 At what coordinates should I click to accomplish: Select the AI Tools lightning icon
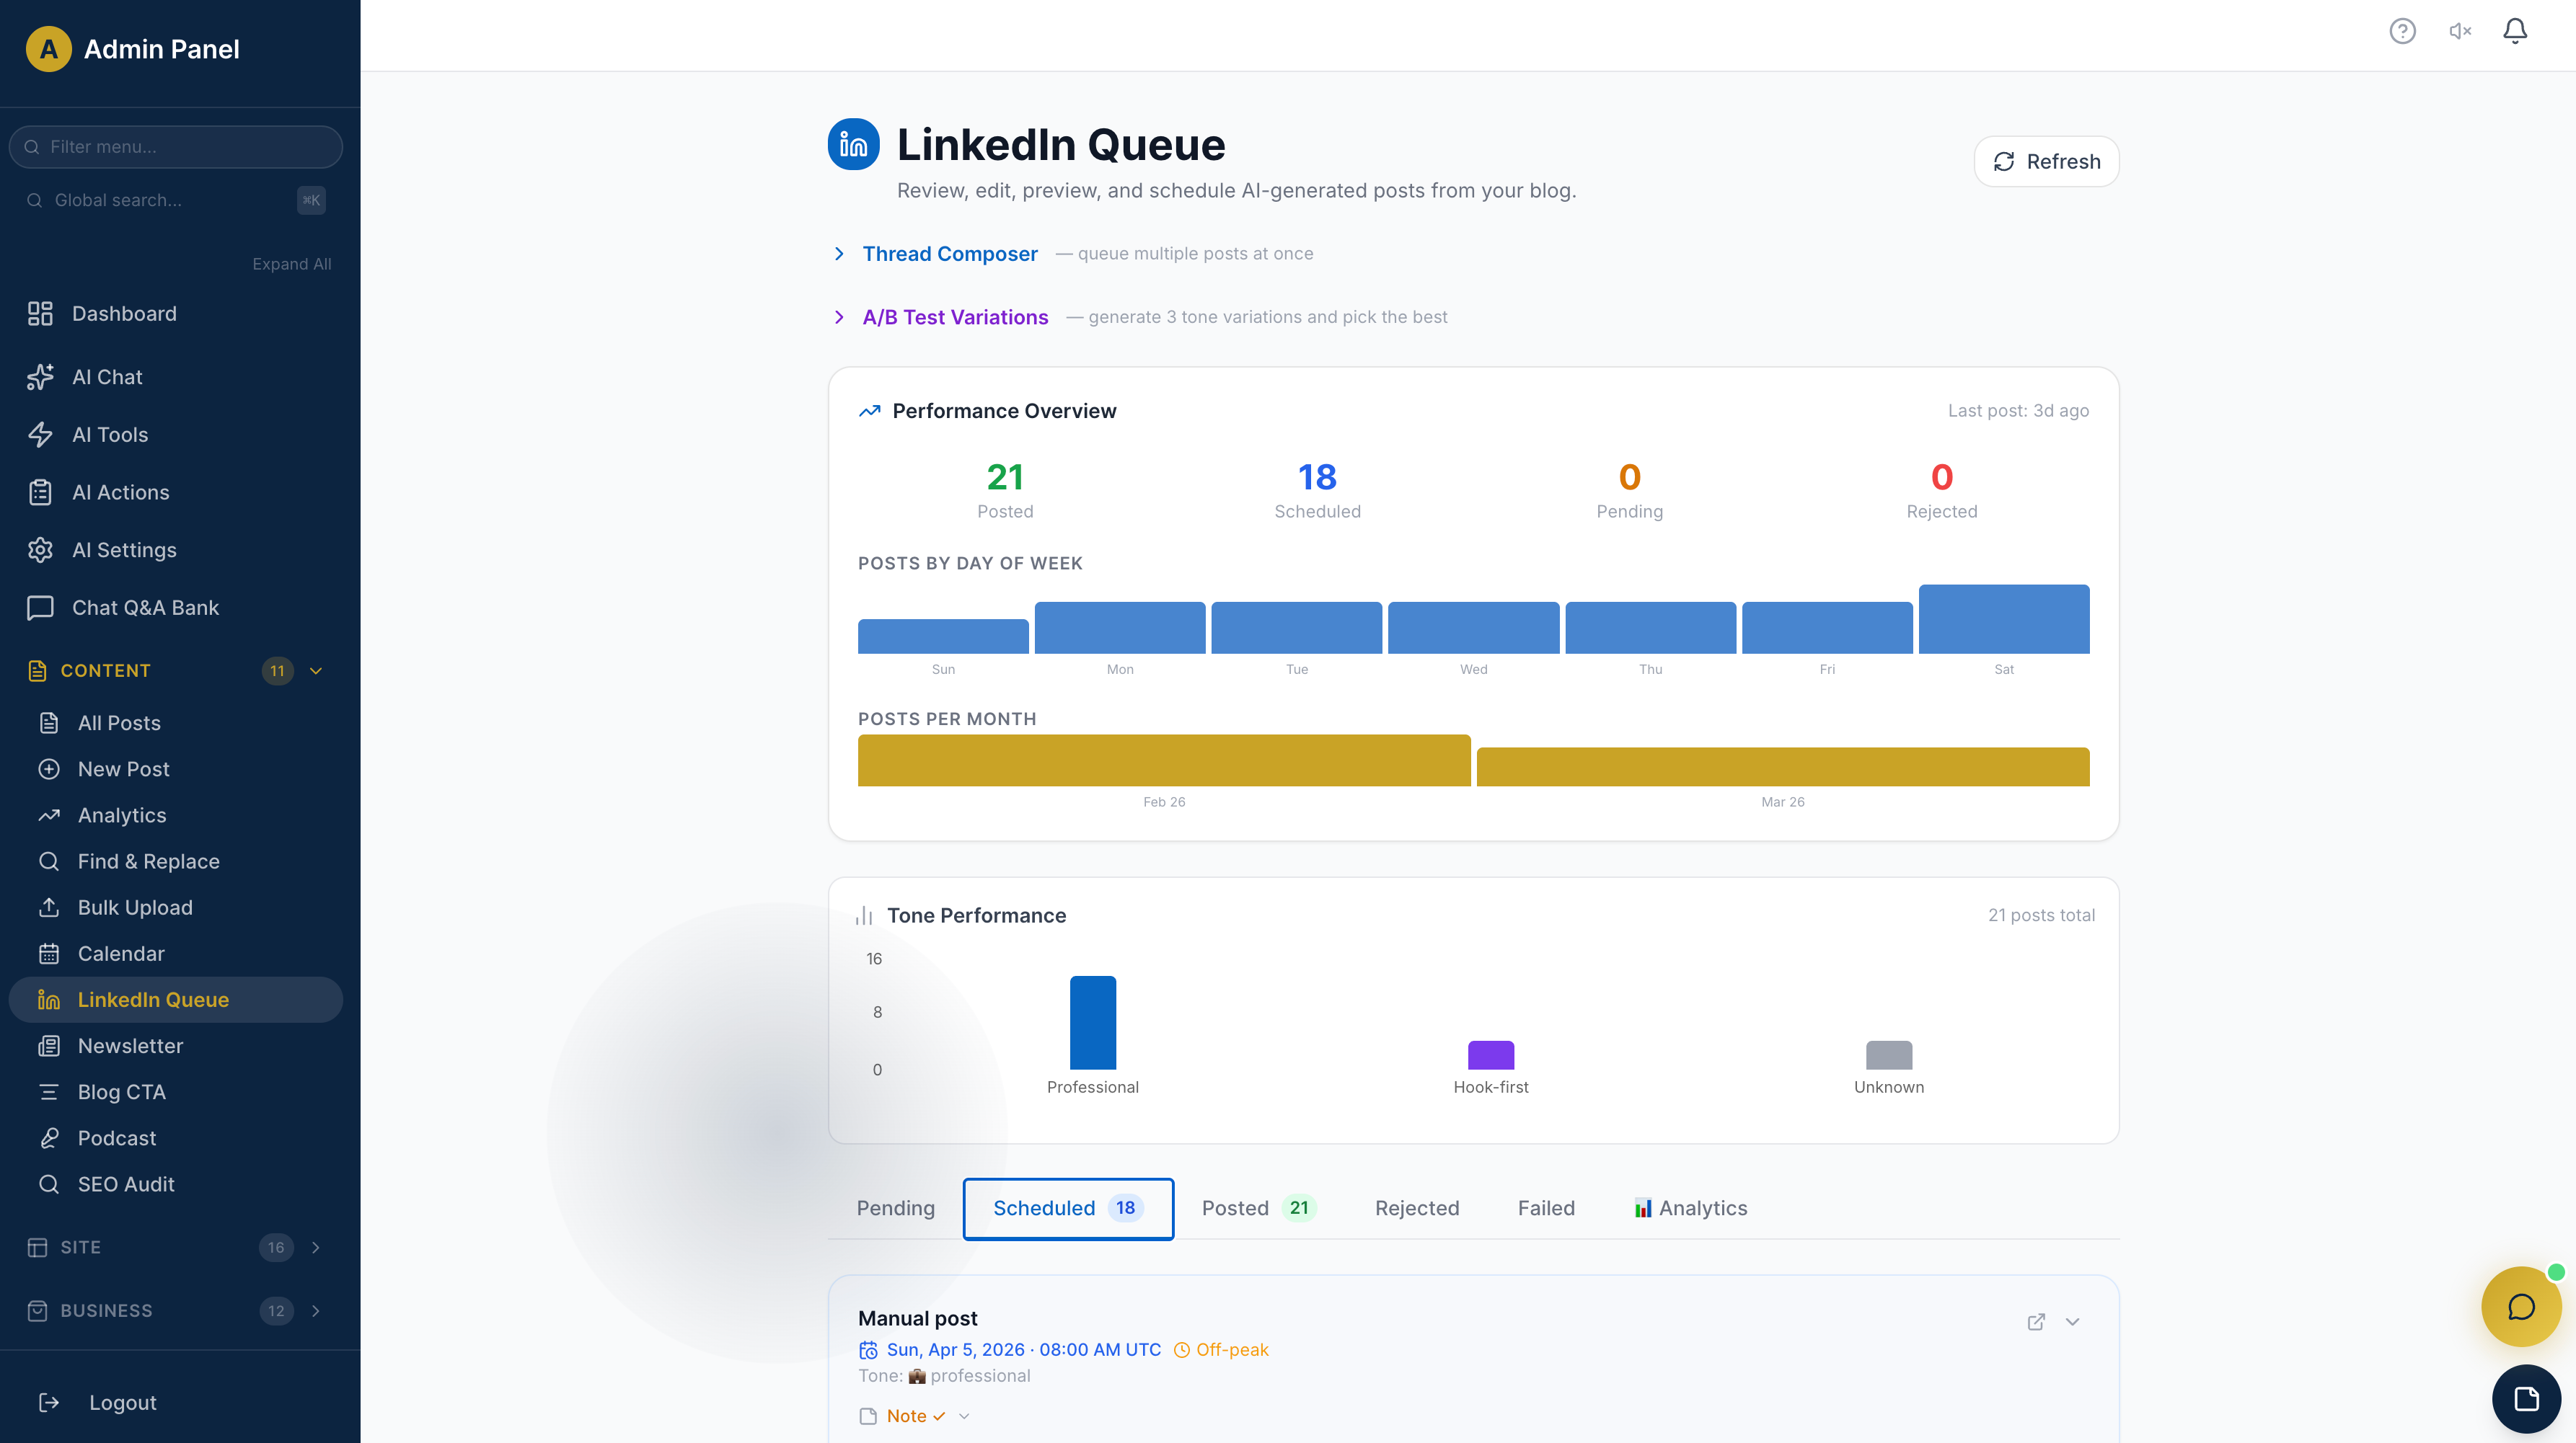[x=40, y=435]
